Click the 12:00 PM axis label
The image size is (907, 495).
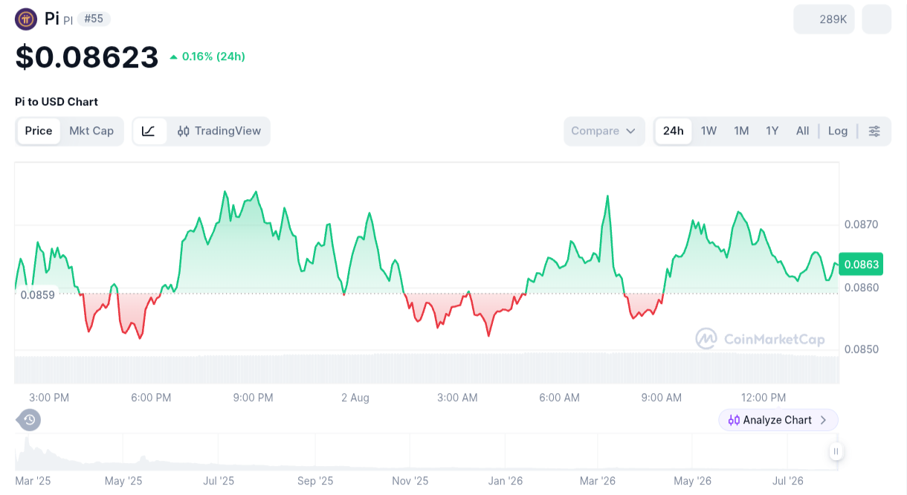point(764,398)
